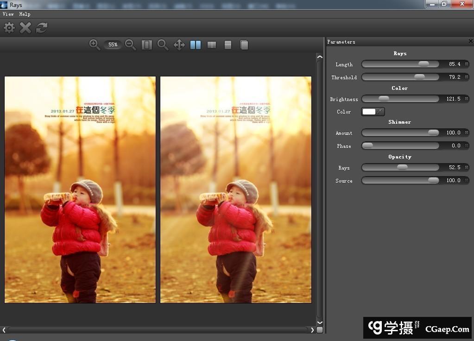Click the Length slider handle
The height and width of the screenshot is (341, 474).
pyautogui.click(x=423, y=64)
